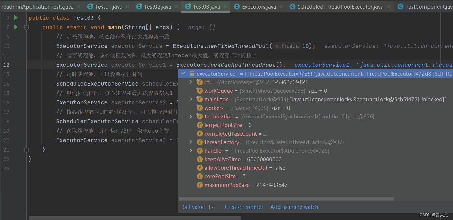The height and width of the screenshot is (220, 453).
Task: Close the teadminApplicationTests.java tab
Action: tap(79, 7)
